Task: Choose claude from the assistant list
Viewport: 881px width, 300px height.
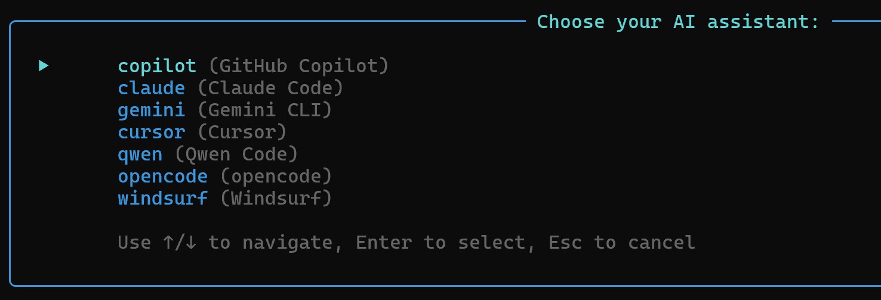Action: [x=152, y=88]
